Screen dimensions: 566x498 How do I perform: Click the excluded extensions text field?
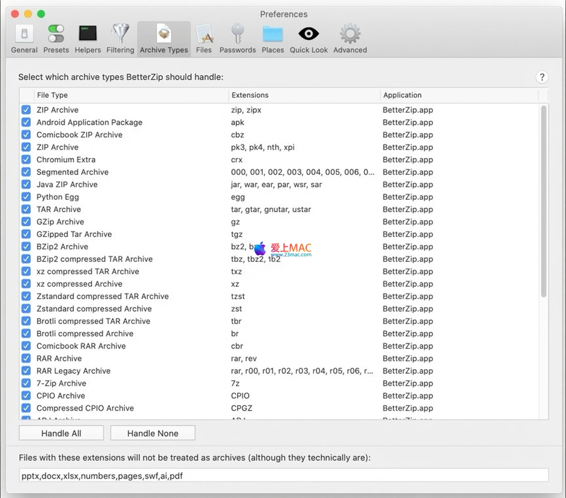click(284, 476)
